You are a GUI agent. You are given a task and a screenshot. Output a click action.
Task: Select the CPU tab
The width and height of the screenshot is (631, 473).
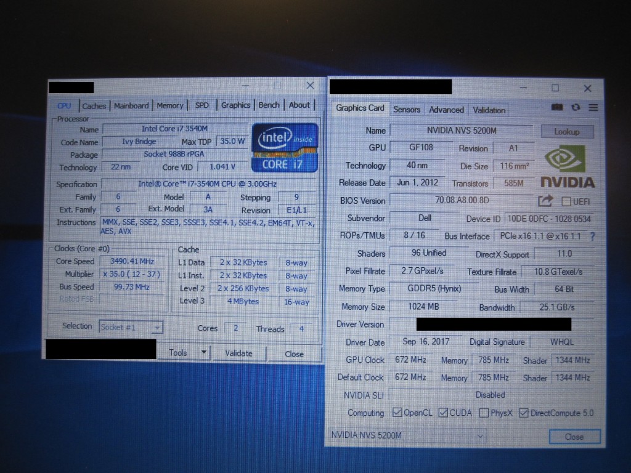tap(64, 106)
